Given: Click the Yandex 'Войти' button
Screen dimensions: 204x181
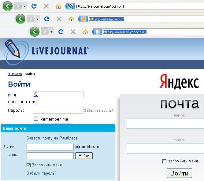Looking at the screenshot, I should (x=179, y=173).
